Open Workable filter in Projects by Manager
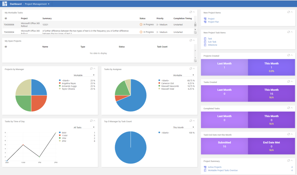 84,75
